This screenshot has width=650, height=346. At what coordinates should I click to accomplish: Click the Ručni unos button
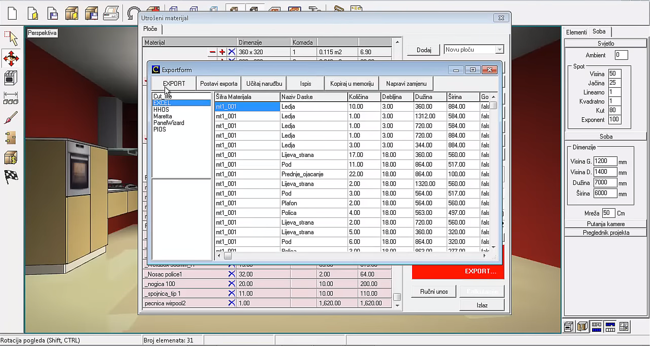(434, 291)
